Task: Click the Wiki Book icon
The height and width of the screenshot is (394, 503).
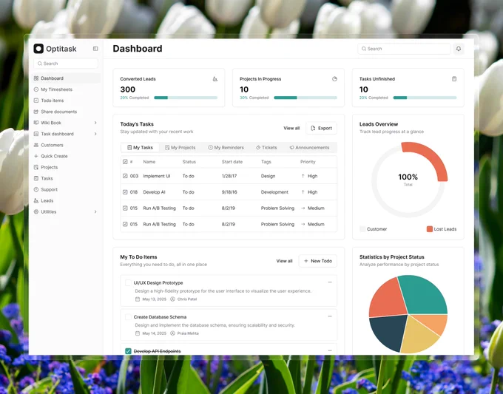Action: point(36,123)
